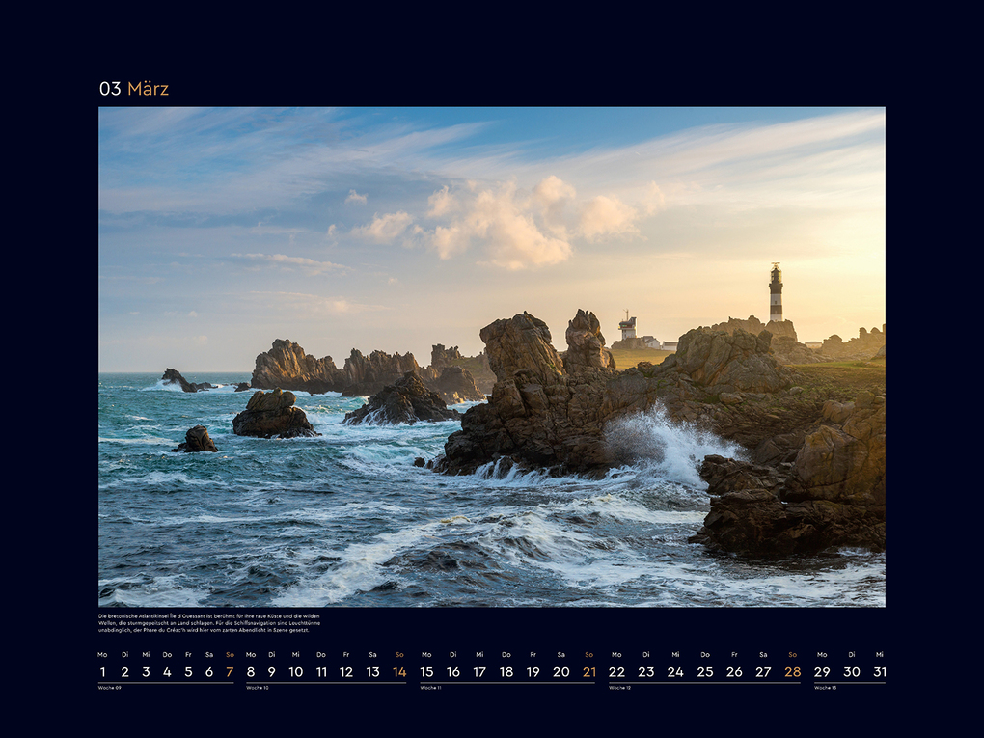This screenshot has width=984, height=738.
Task: Click the "Woche 11" week label
Action: 430,689
